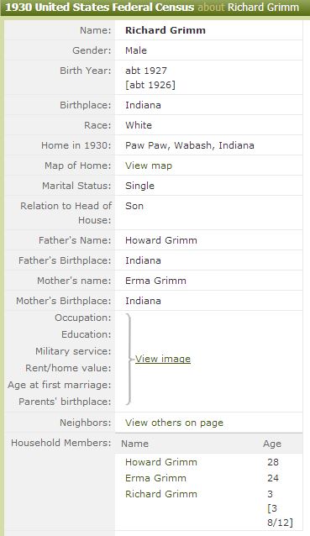Click the Marital Status value Single
The height and width of the screenshot is (536, 310).
139,186
